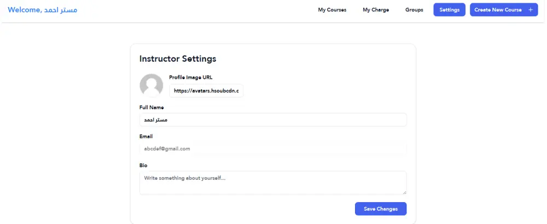The image size is (547, 224).
Task: Click the Full Name label
Action: tap(152, 107)
